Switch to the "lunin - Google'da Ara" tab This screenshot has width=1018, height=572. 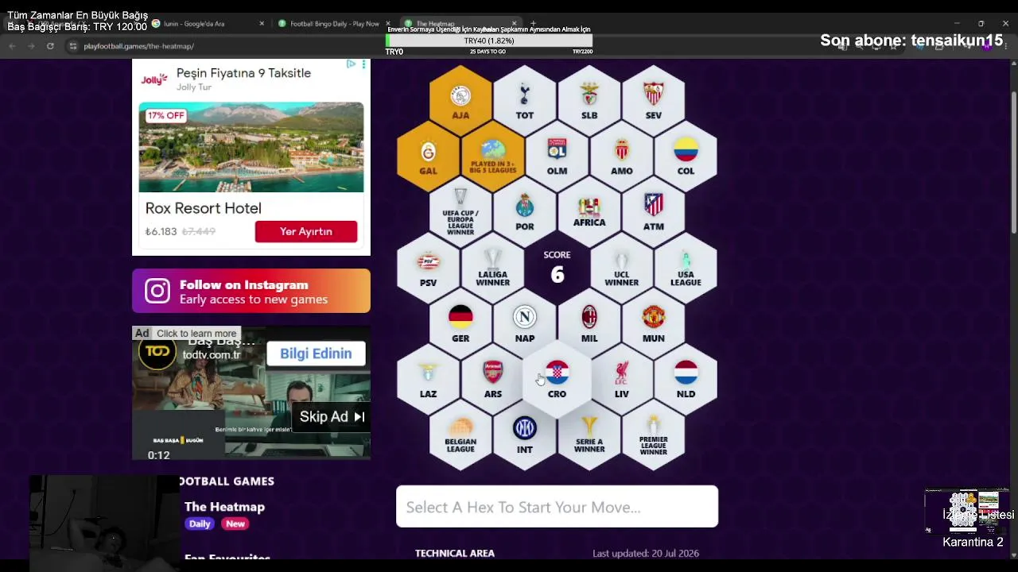pyautogui.click(x=208, y=24)
